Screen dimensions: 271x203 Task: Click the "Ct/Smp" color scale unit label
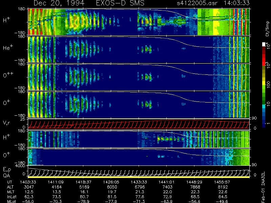[267, 29]
